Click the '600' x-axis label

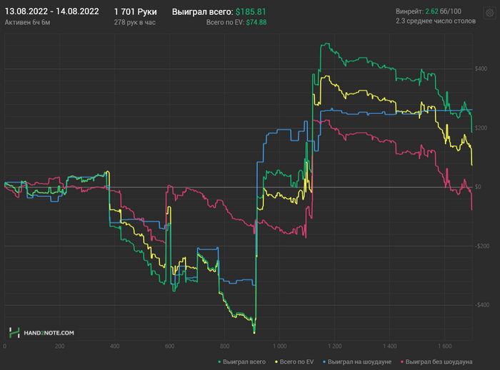[170, 346]
